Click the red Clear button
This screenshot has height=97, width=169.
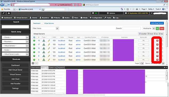(x=162, y=29)
